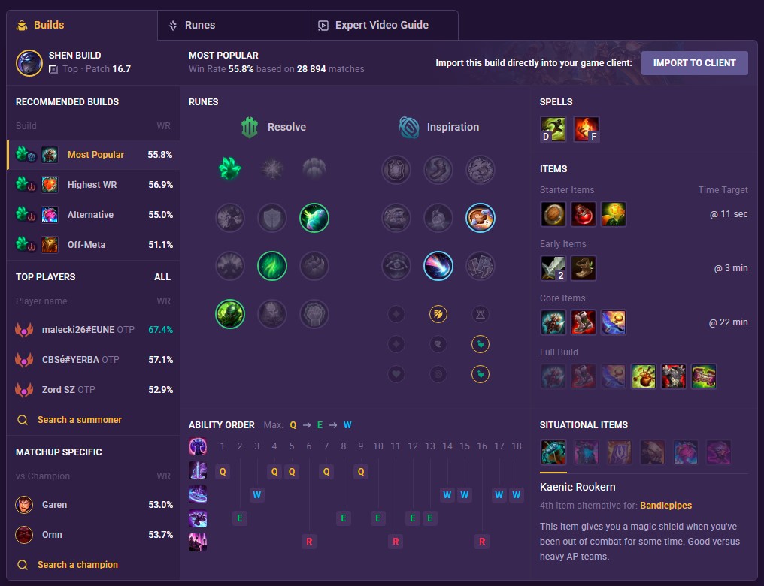Select the Alternative recommended build
Viewport: 764px width, 586px height.
click(x=93, y=215)
